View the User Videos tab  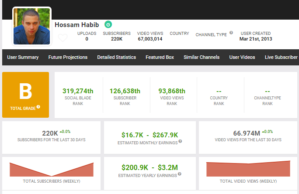(x=242, y=57)
